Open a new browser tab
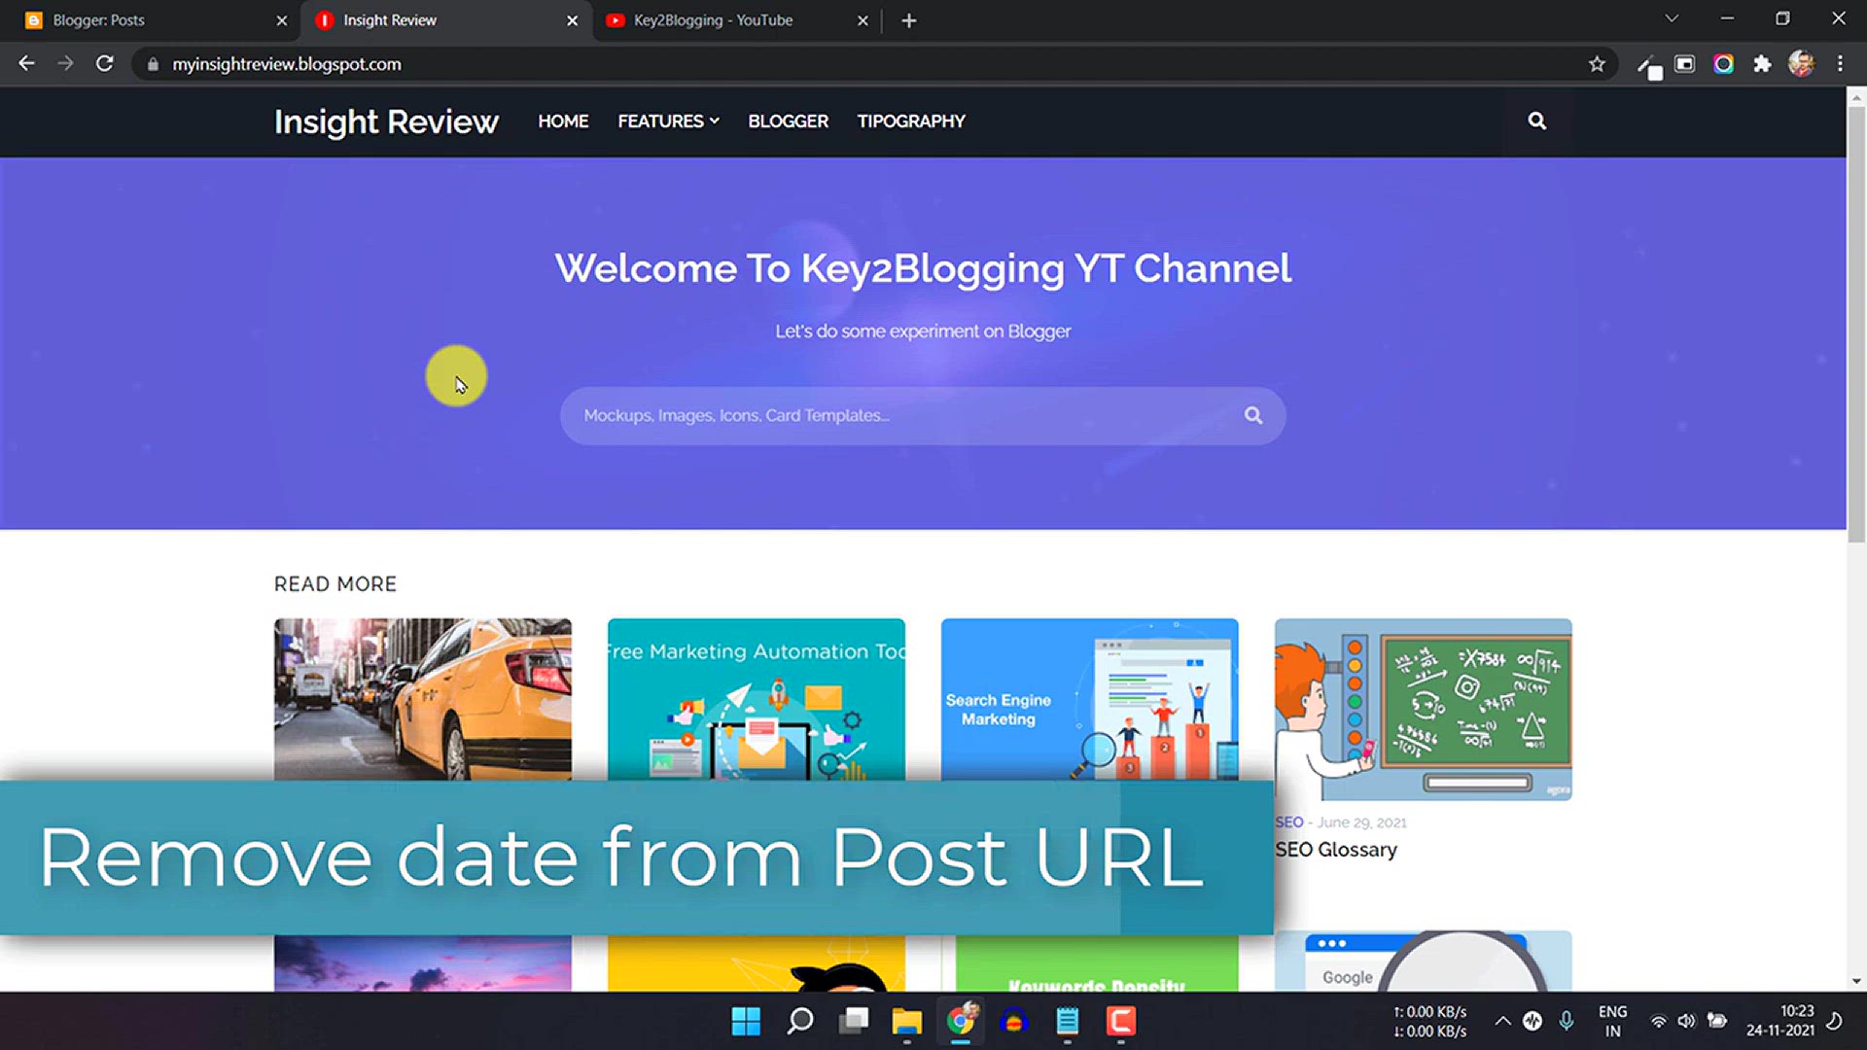1867x1050 pixels. pyautogui.click(x=908, y=20)
